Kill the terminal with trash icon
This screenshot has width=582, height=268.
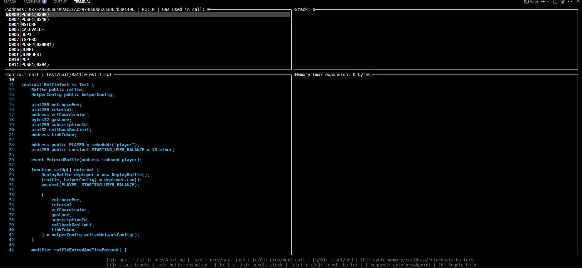[562, 2]
